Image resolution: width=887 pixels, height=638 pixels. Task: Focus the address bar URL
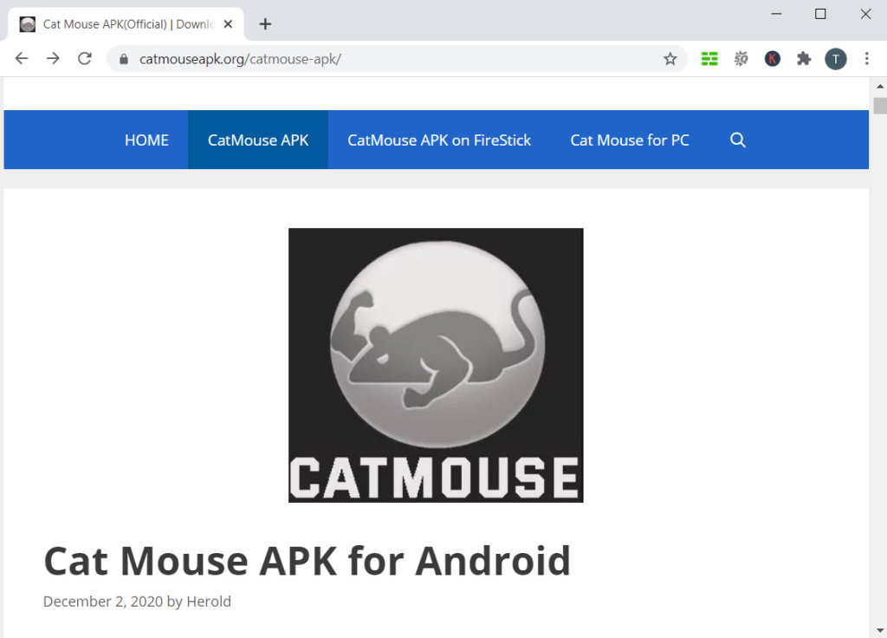pos(396,59)
